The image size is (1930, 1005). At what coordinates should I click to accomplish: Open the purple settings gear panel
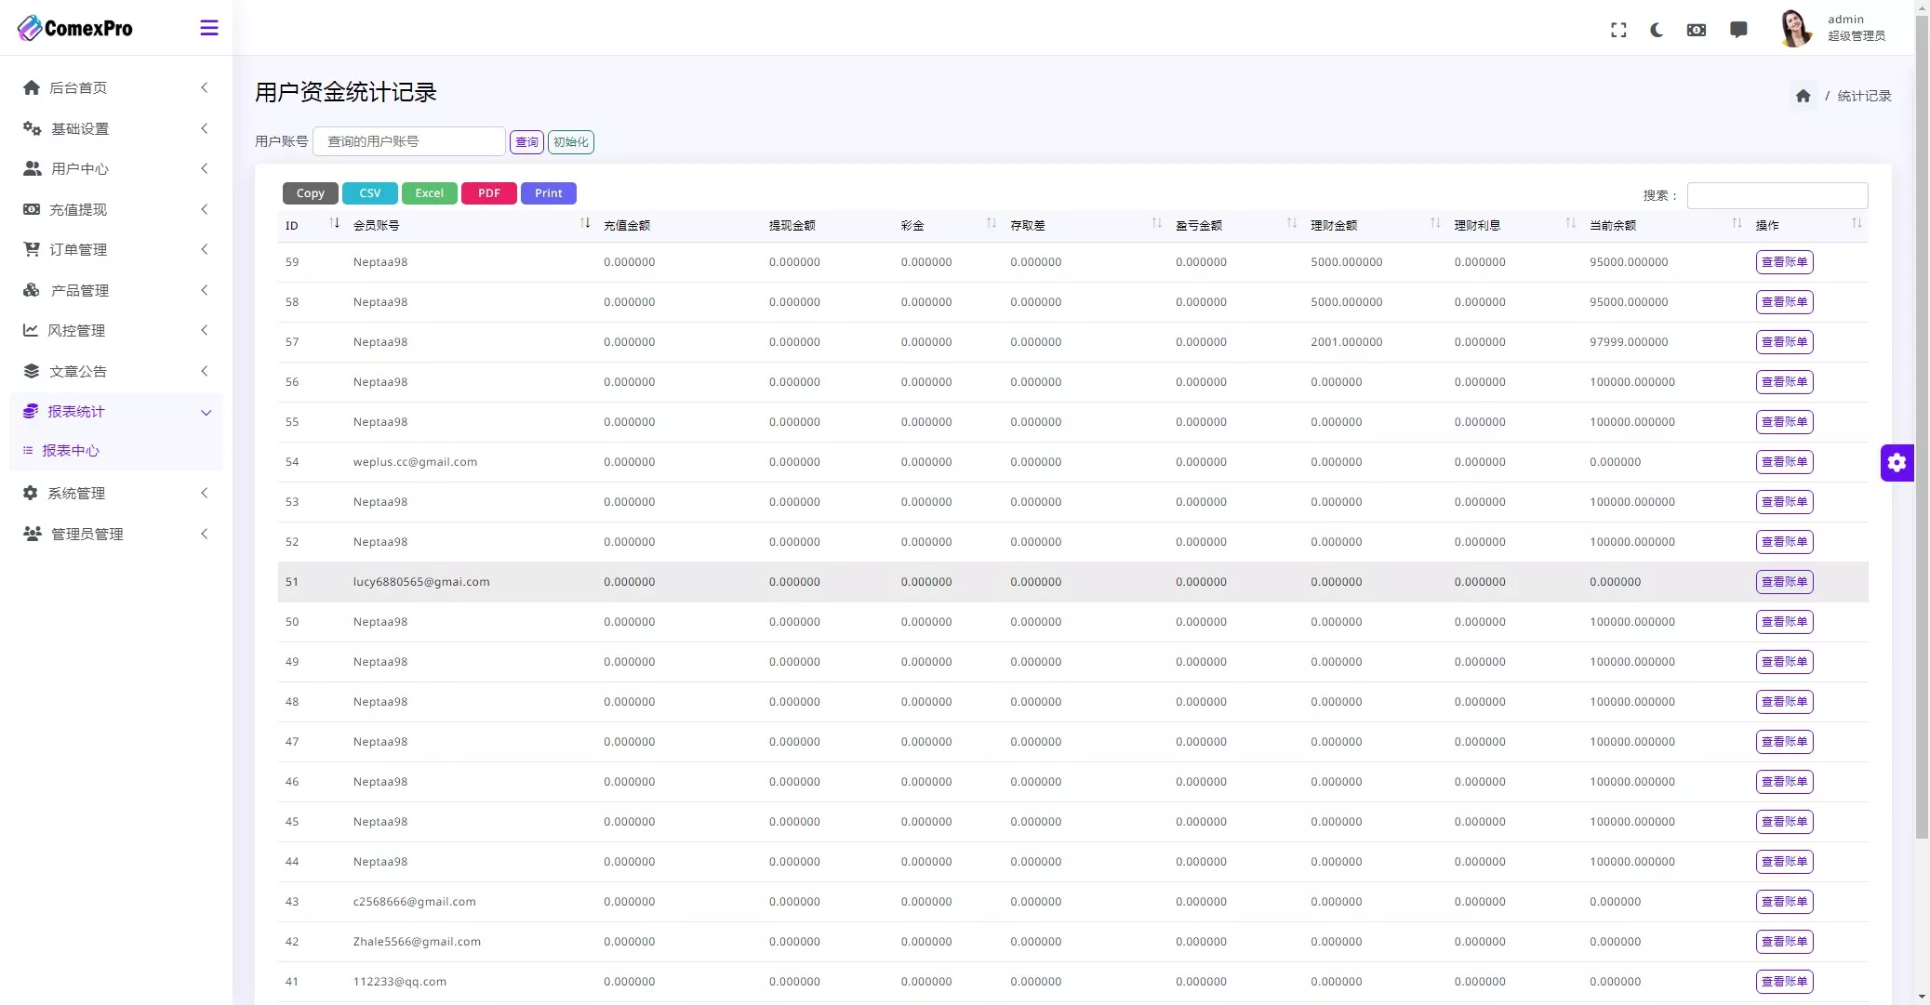(1897, 463)
